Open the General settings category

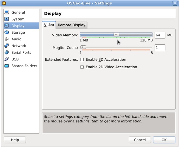(21, 12)
